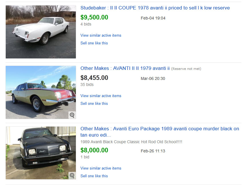The width and height of the screenshot is (245, 185).
Task: Click the zoom magnifier on the black 1989 Avanti photo
Action: pyautogui.click(x=72, y=176)
